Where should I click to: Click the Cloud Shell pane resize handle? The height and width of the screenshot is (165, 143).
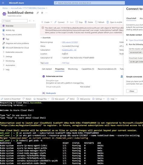click(x=102, y=96)
